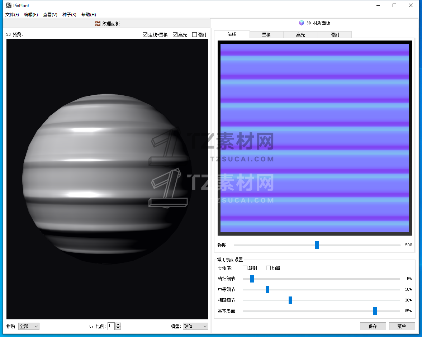This screenshot has width=422, height=337.
Task: Open the 查看(V) menu
Action: click(50, 15)
